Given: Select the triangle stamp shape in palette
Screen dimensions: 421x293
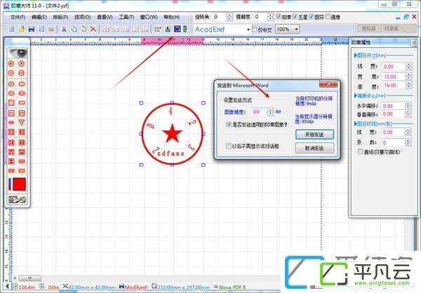Looking at the screenshot, I should pos(22,122).
